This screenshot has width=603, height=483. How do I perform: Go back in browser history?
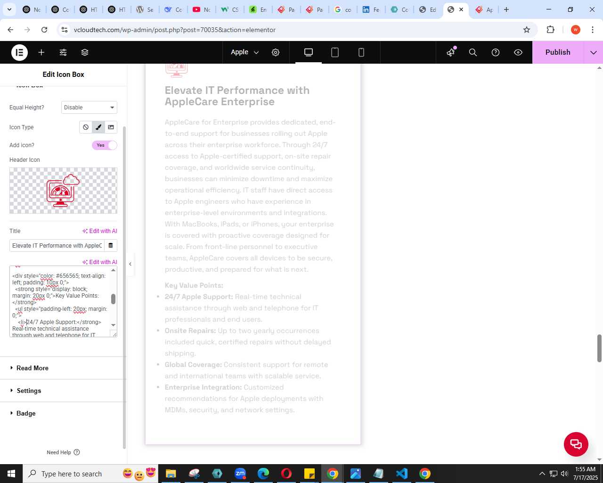coord(10,30)
